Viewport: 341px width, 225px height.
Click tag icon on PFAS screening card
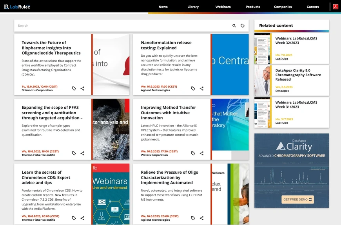pyautogui.click(x=74, y=153)
